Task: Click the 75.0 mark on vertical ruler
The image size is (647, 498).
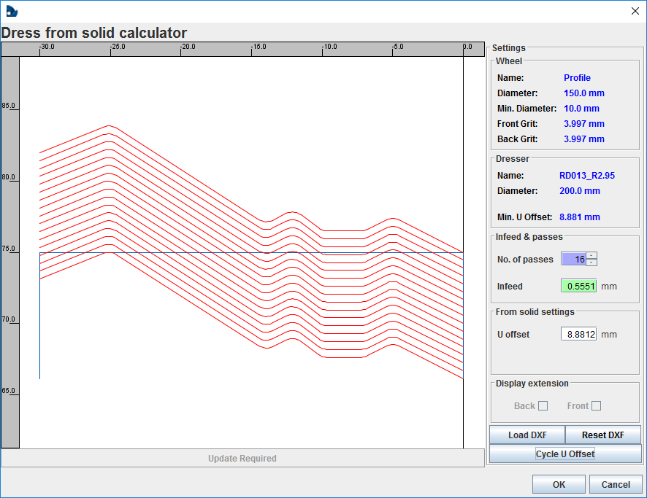Action: (9, 249)
